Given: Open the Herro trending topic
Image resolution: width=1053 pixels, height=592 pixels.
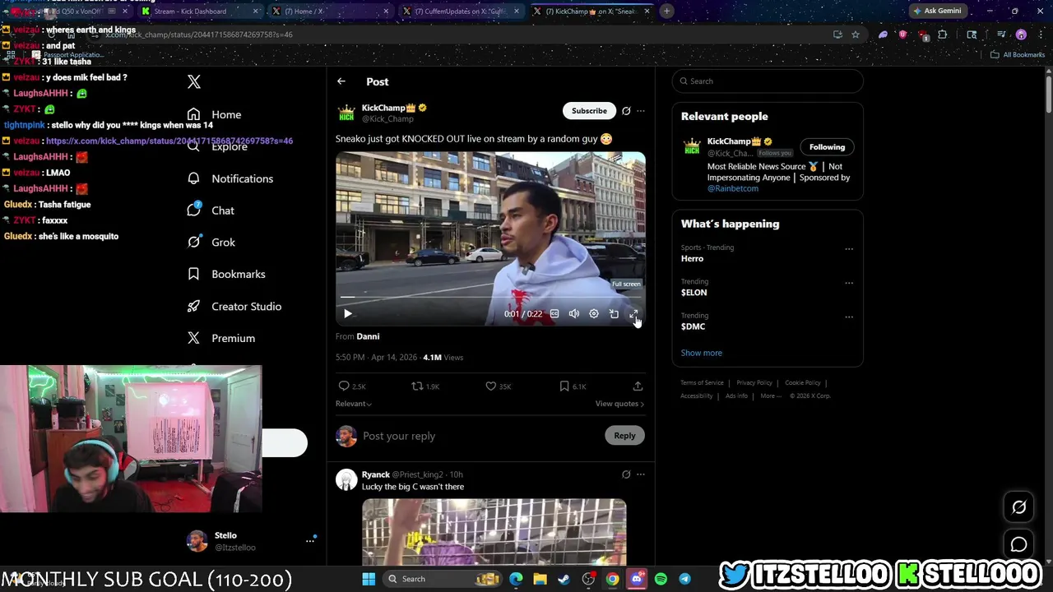Looking at the screenshot, I should pos(692,258).
